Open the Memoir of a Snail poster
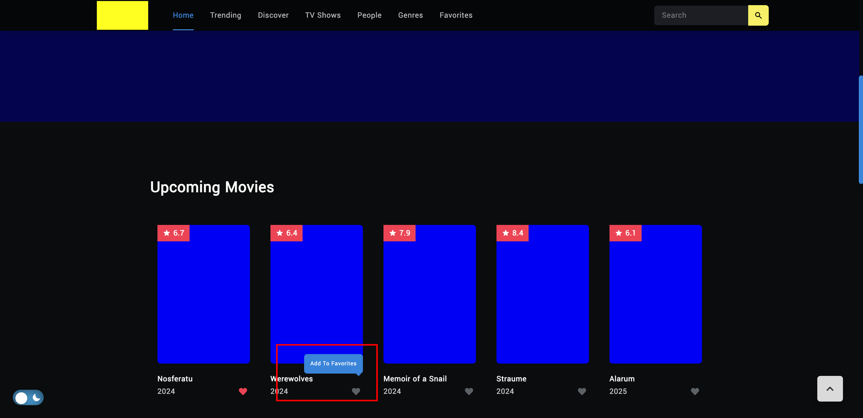 coord(429,294)
